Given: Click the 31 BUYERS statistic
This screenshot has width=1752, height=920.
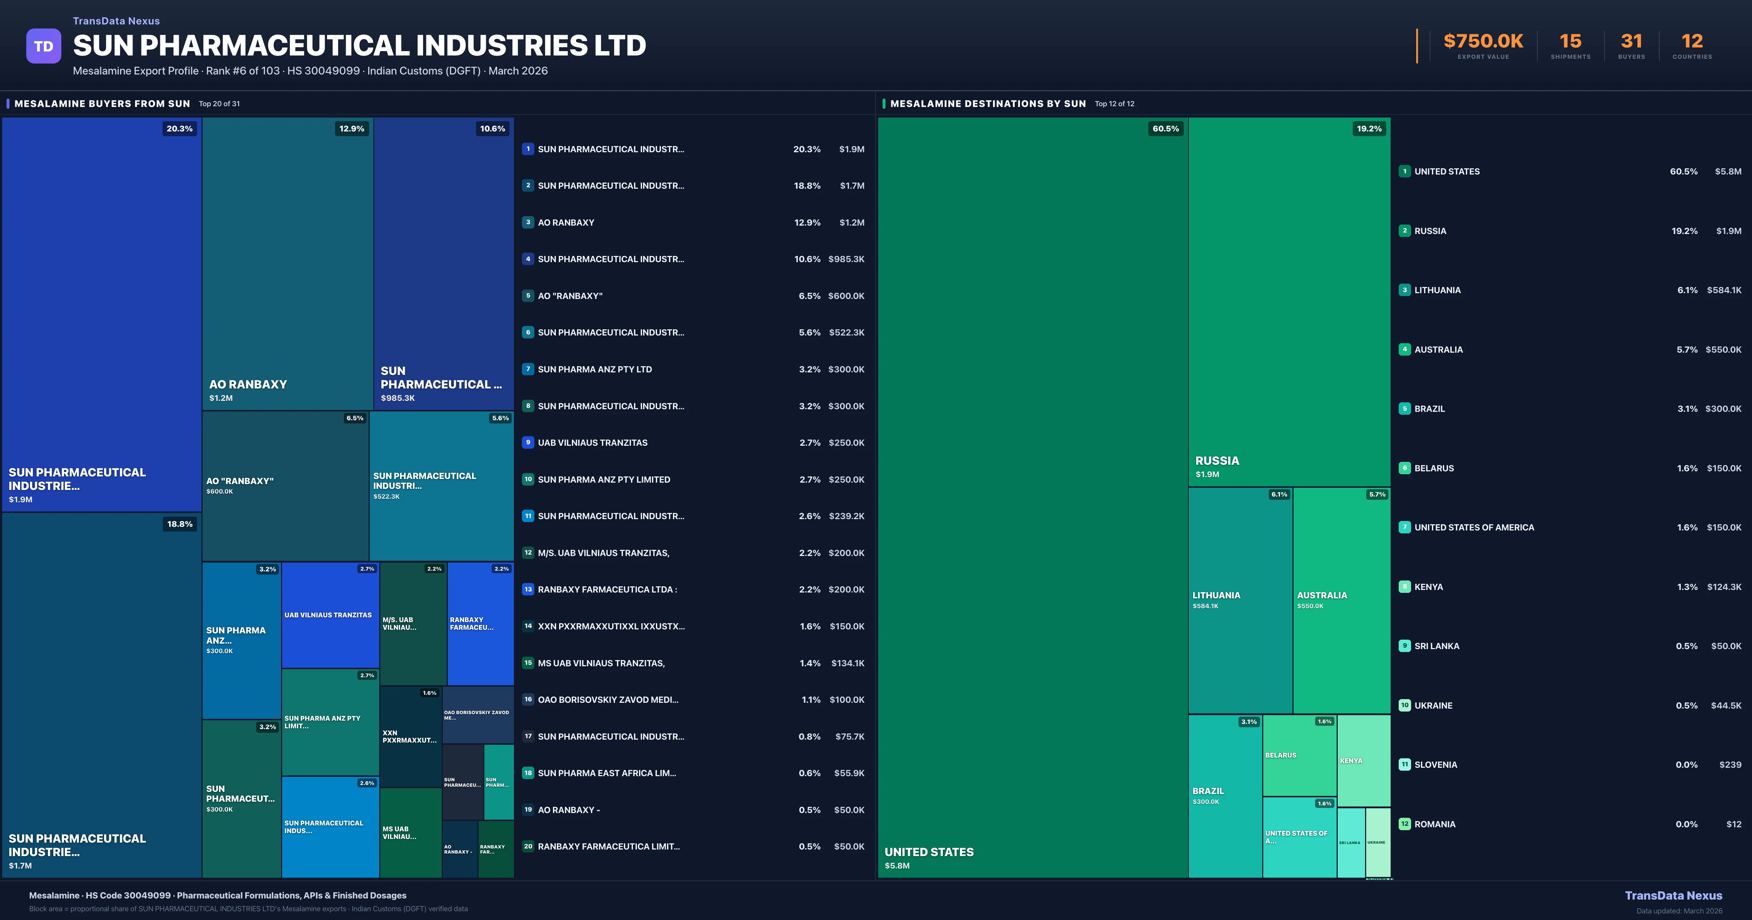Looking at the screenshot, I should (1631, 46).
